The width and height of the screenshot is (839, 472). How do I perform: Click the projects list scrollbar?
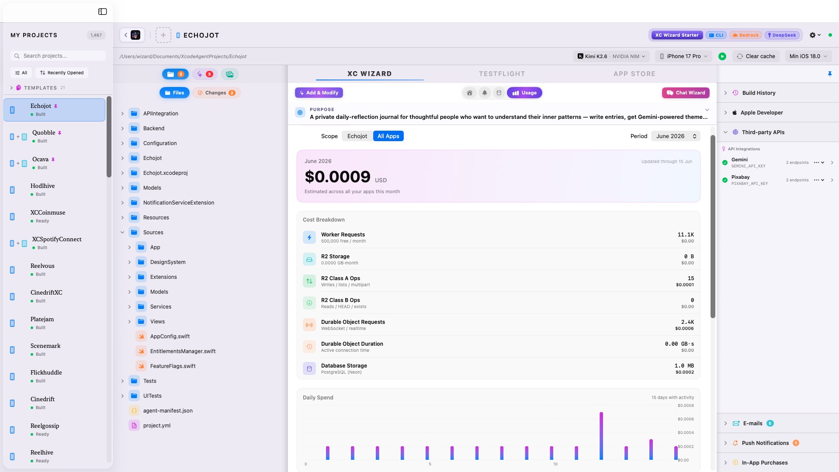tap(109, 137)
